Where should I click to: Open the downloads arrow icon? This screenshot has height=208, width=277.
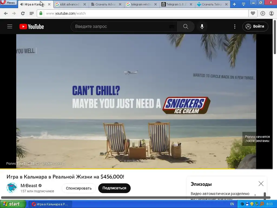[x=263, y=14]
